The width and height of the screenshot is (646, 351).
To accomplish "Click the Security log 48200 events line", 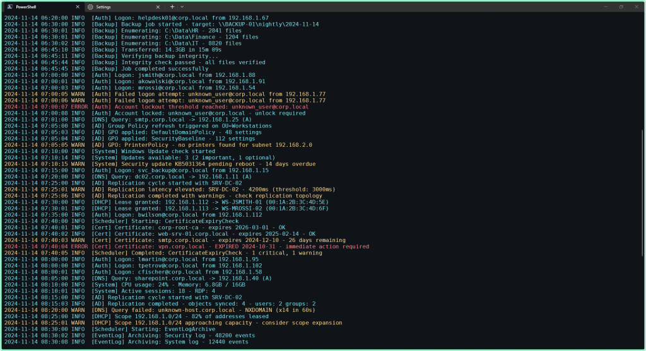I will pos(130,336).
